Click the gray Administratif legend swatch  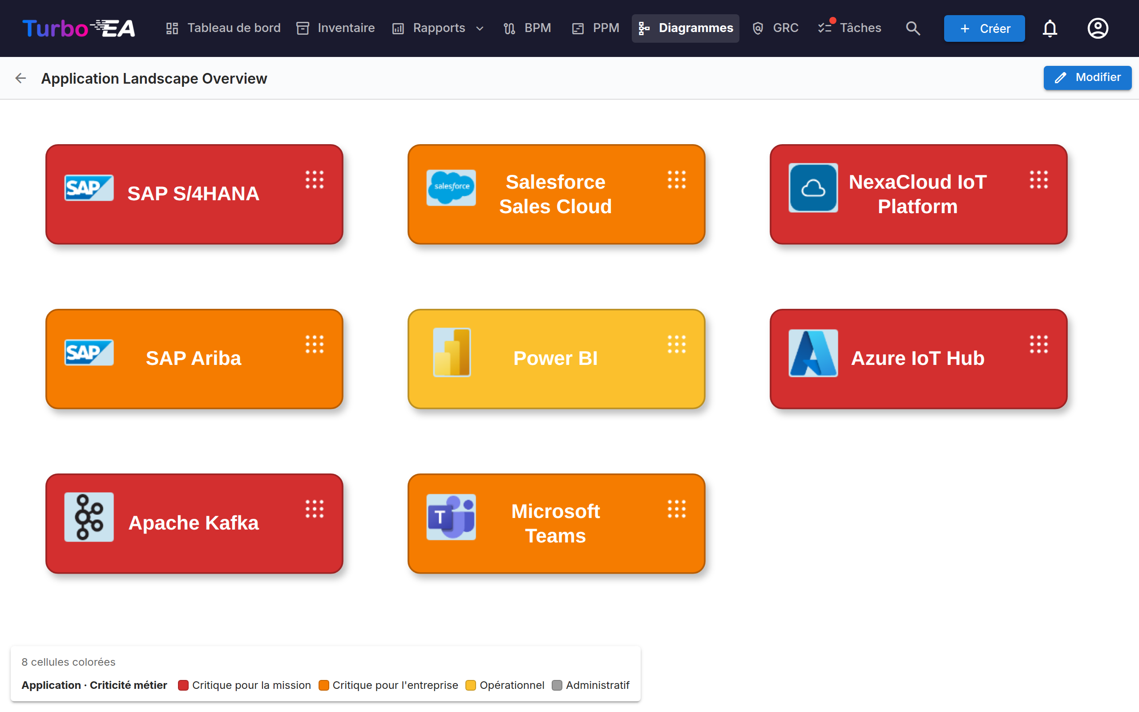(557, 685)
